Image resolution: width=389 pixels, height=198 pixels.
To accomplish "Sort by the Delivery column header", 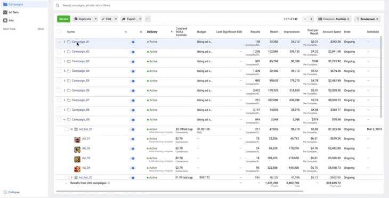I will [152, 32].
